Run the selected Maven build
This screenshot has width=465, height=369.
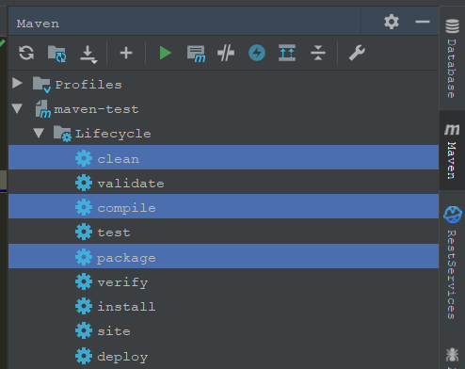click(x=165, y=53)
